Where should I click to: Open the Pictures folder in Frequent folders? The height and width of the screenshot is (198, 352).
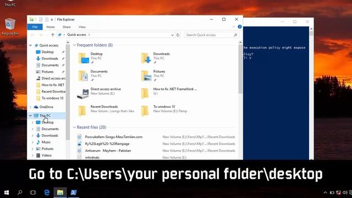click(146, 76)
